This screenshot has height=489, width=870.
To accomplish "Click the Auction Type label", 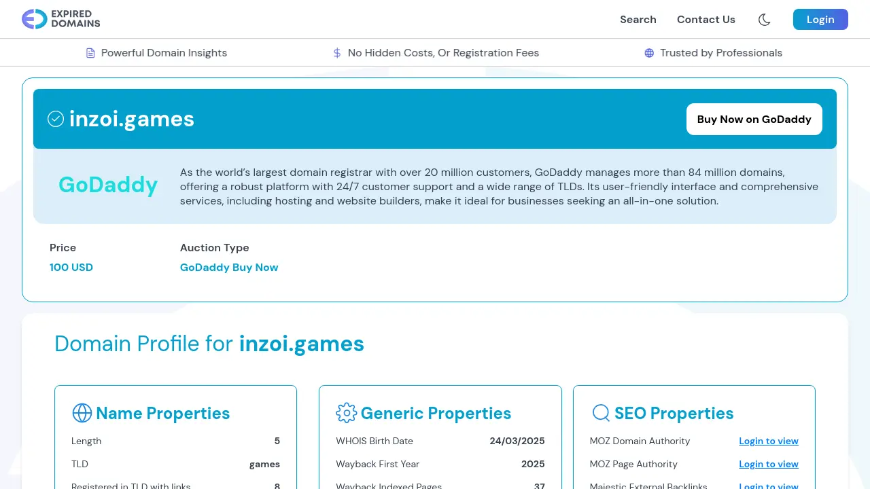I will click(215, 248).
